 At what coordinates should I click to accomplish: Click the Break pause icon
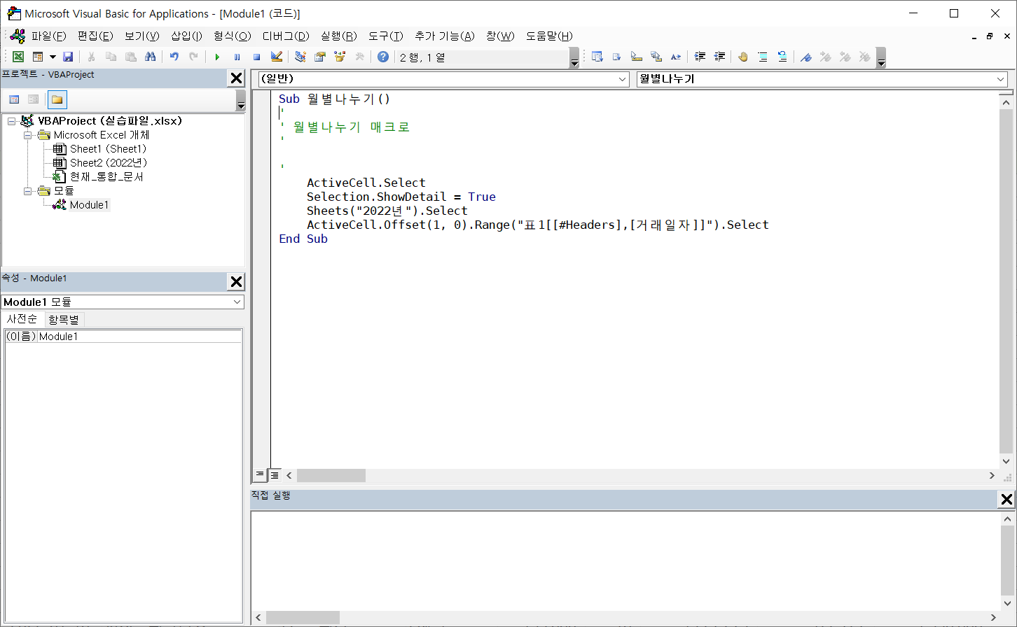point(237,57)
